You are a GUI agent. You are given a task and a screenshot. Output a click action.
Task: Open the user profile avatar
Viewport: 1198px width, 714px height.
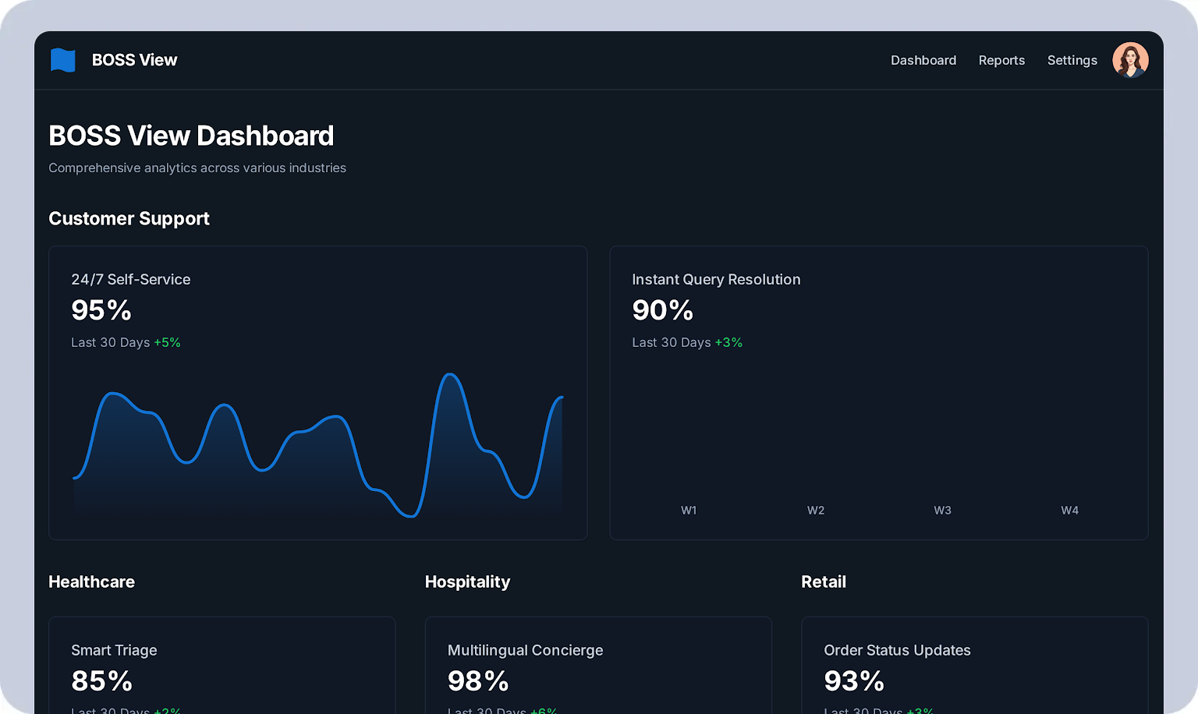tap(1130, 60)
